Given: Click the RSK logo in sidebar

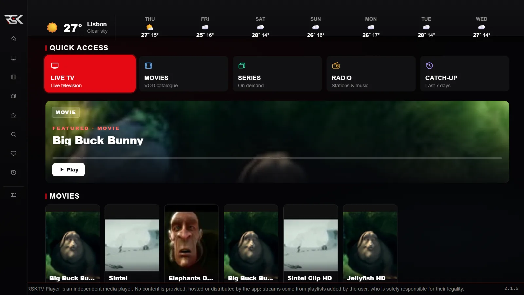Looking at the screenshot, I should tap(13, 19).
